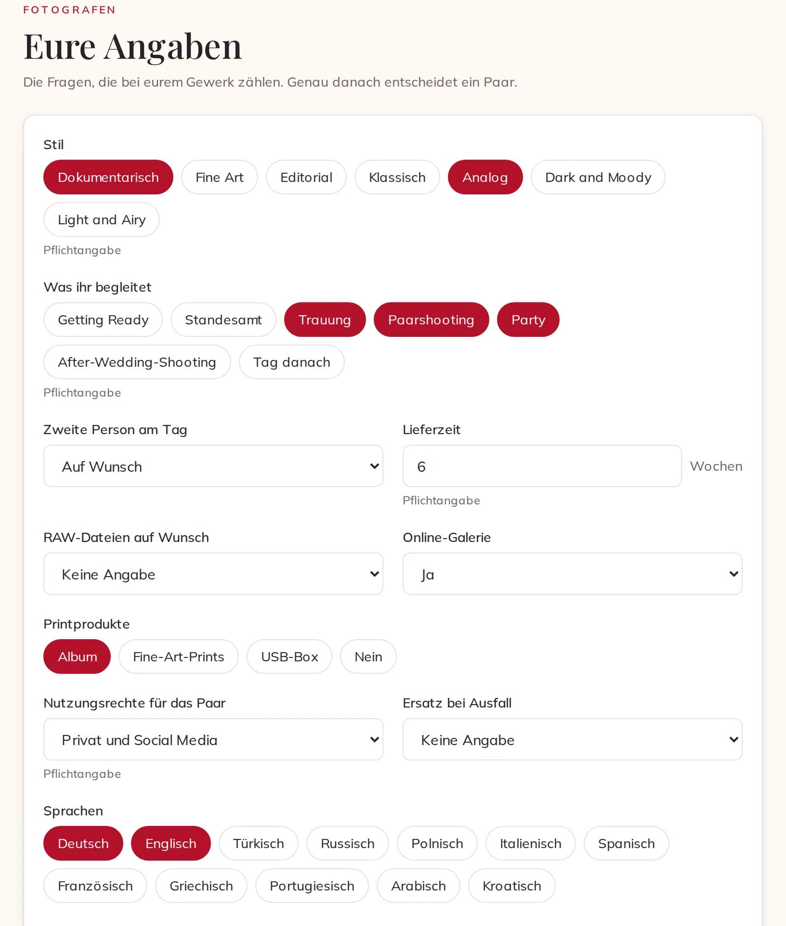Select Portugiesisch language option
This screenshot has height=926, width=786.
coord(311,886)
